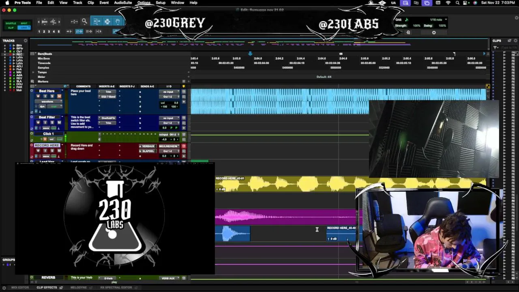Enable Slip edit mode

click(x=11, y=28)
